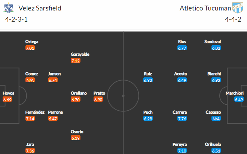This screenshot has width=247, height=154.
Task: Open the Velez Sarsfield team name link
Action: (x=40, y=8)
